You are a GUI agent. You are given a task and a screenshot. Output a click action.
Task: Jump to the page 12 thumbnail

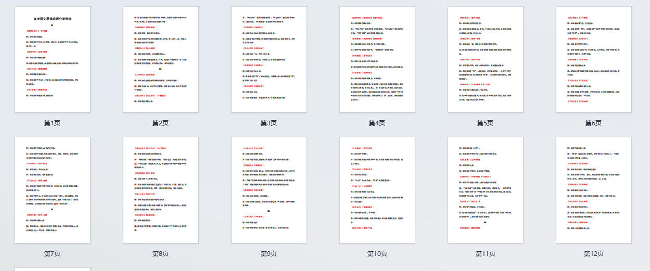593,190
